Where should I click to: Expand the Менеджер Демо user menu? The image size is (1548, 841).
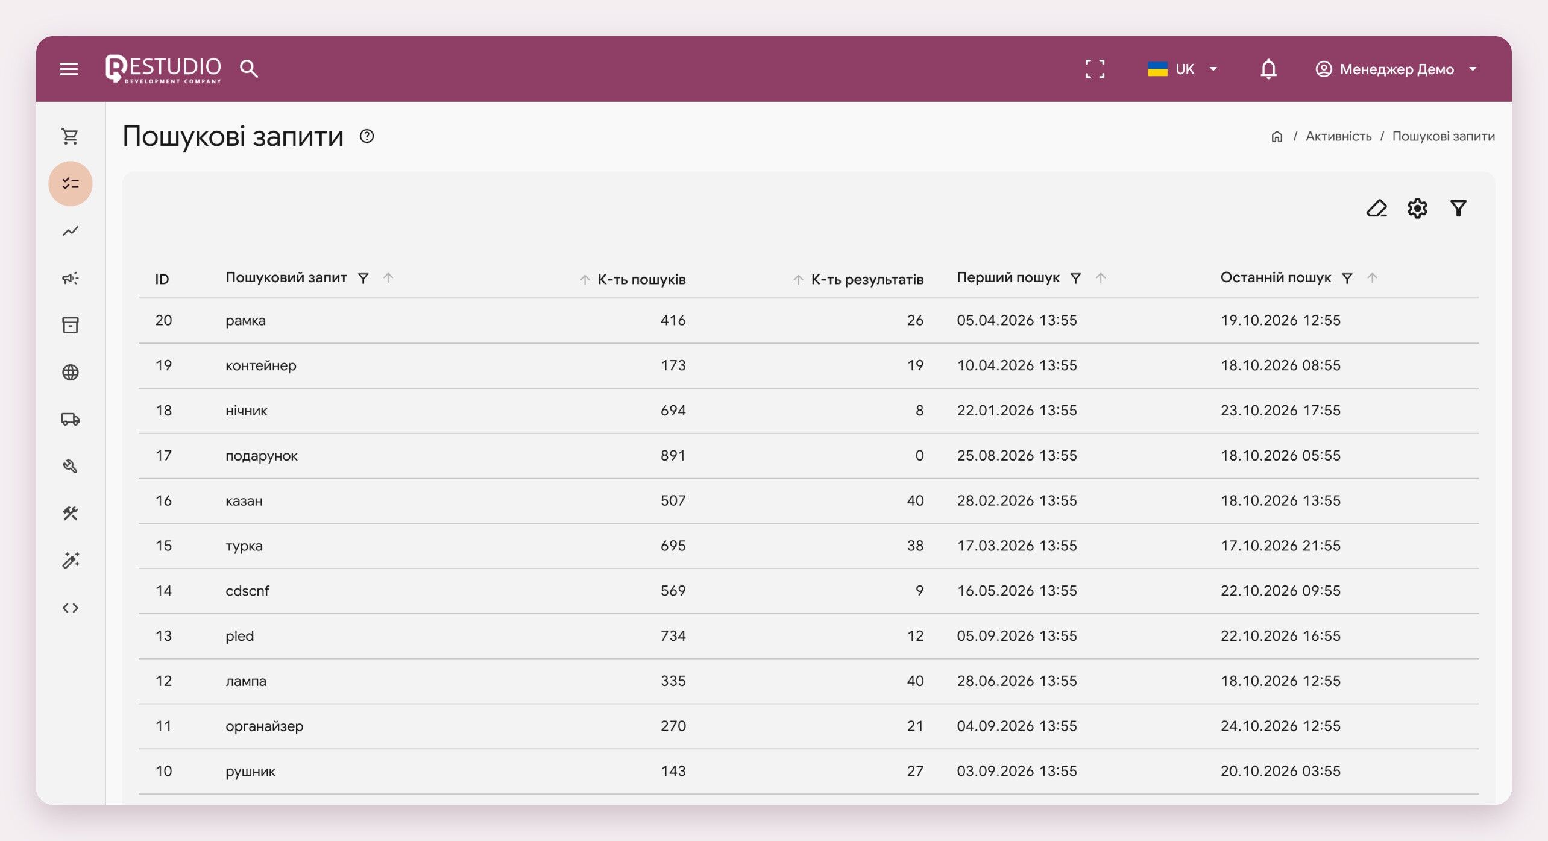1395,69
